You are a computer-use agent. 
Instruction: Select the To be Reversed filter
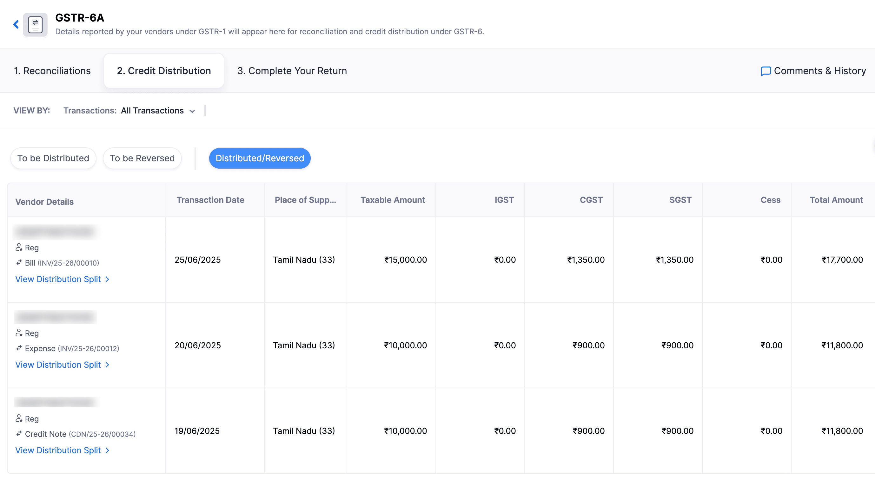[142, 158]
